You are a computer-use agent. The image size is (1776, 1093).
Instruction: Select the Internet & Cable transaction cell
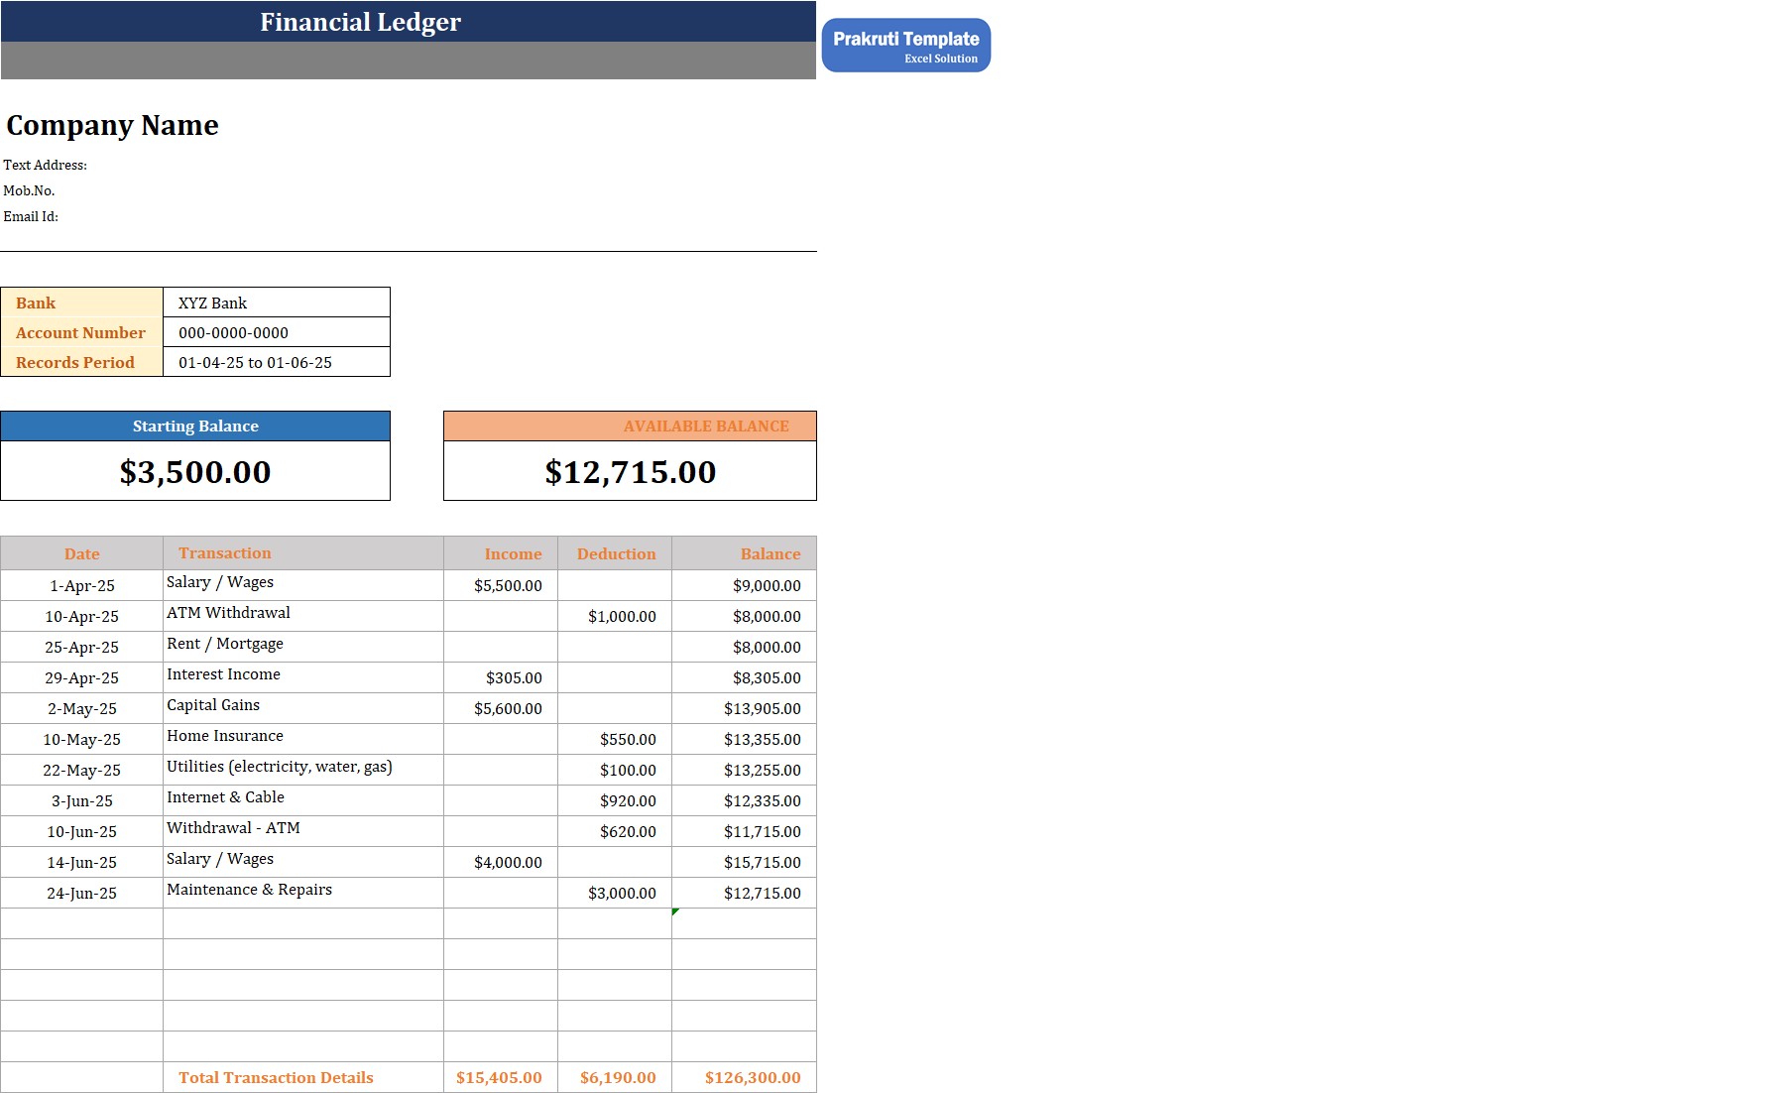pyautogui.click(x=303, y=800)
